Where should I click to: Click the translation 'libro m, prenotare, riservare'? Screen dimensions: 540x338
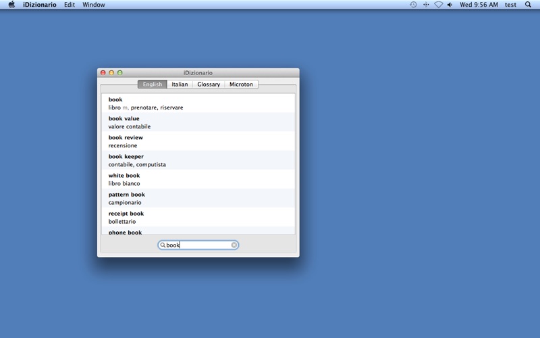click(146, 107)
